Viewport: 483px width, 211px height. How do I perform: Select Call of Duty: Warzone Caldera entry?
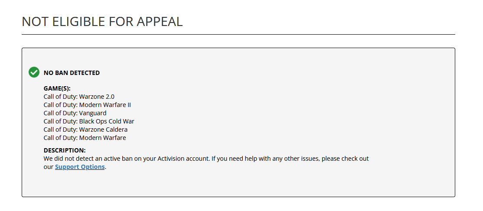86,130
